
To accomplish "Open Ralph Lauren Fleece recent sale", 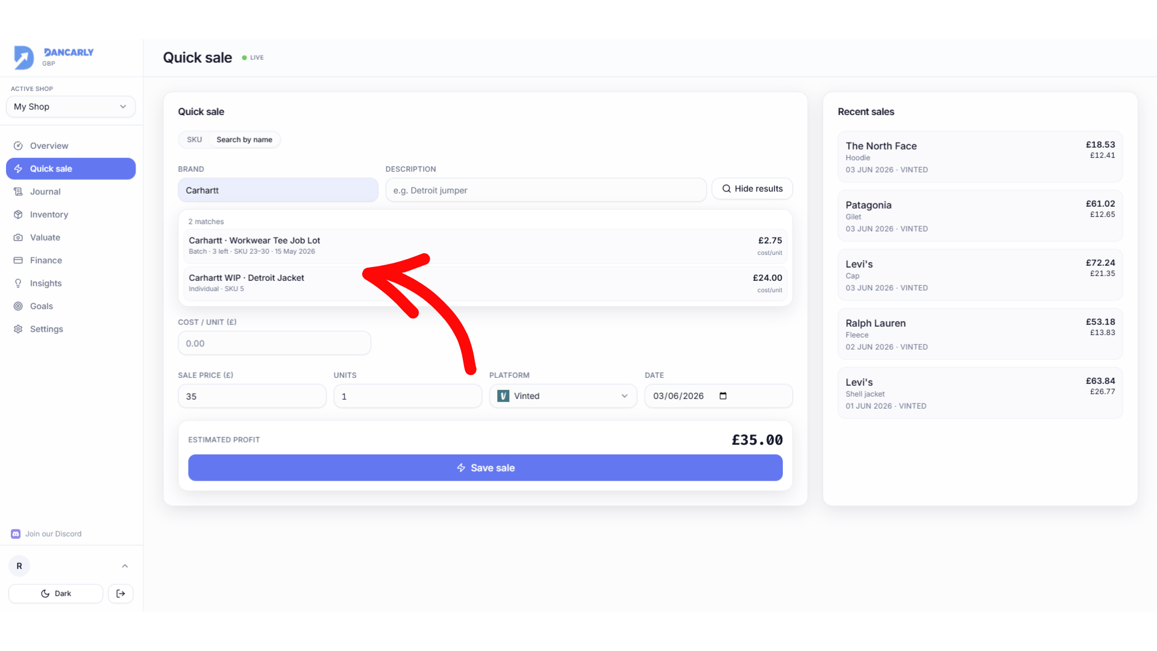I will pos(980,334).
